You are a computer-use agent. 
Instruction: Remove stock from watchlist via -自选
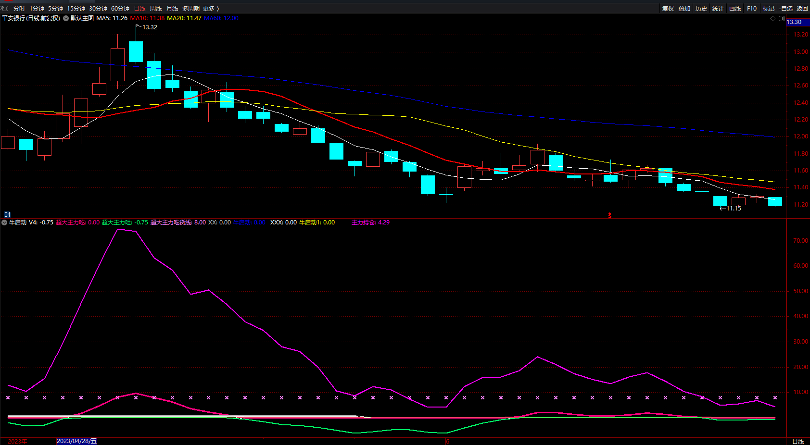point(785,8)
